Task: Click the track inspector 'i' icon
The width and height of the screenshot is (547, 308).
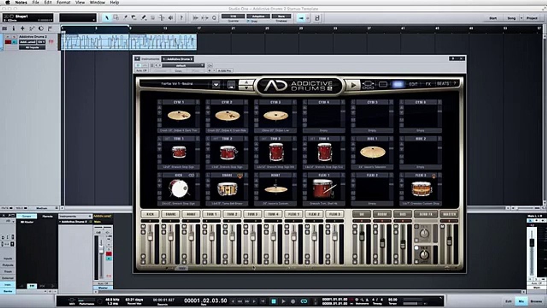Action: [14, 28]
